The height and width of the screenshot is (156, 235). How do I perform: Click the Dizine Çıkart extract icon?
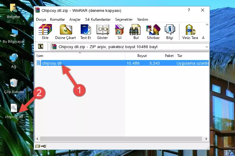pos(65,32)
